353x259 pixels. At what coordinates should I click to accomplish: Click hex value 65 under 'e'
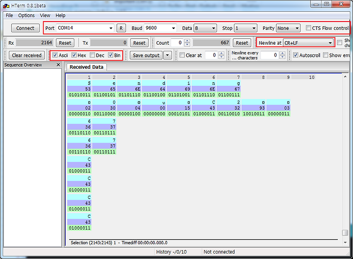point(104,89)
